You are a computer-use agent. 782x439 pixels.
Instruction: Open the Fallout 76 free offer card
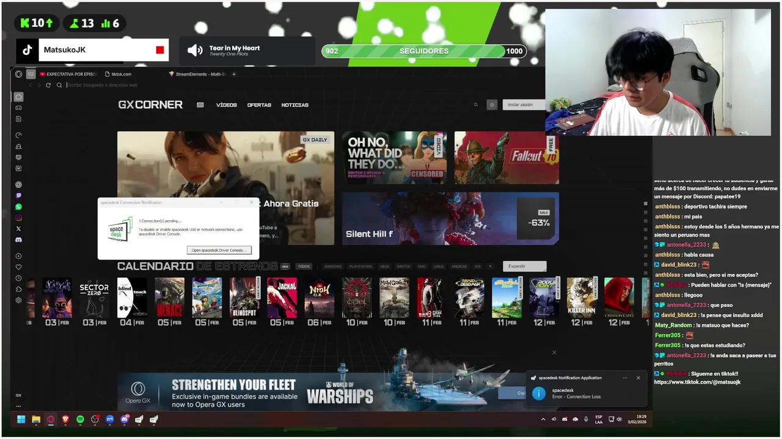506,158
